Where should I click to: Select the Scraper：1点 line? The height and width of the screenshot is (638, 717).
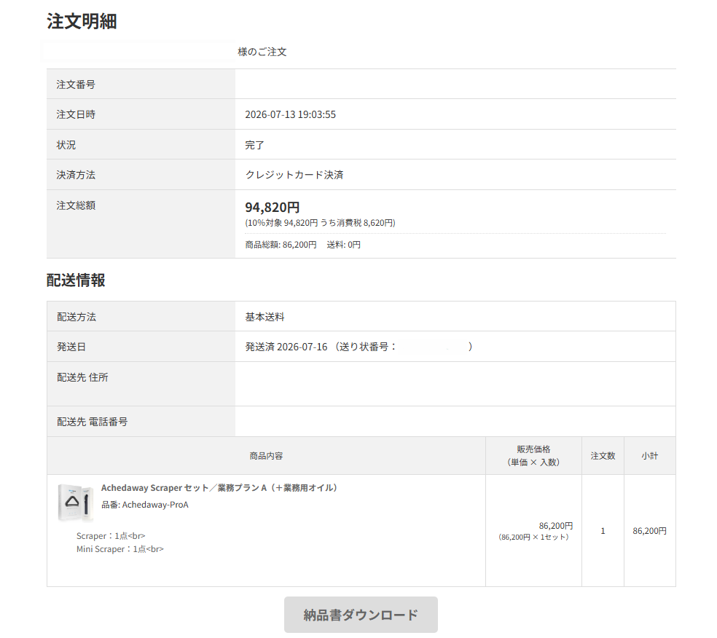(x=111, y=535)
